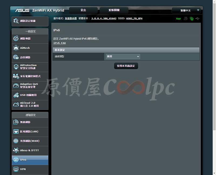Open the network setup wizard icon
Viewport: 216px width, 175px height.
coord(16,21)
